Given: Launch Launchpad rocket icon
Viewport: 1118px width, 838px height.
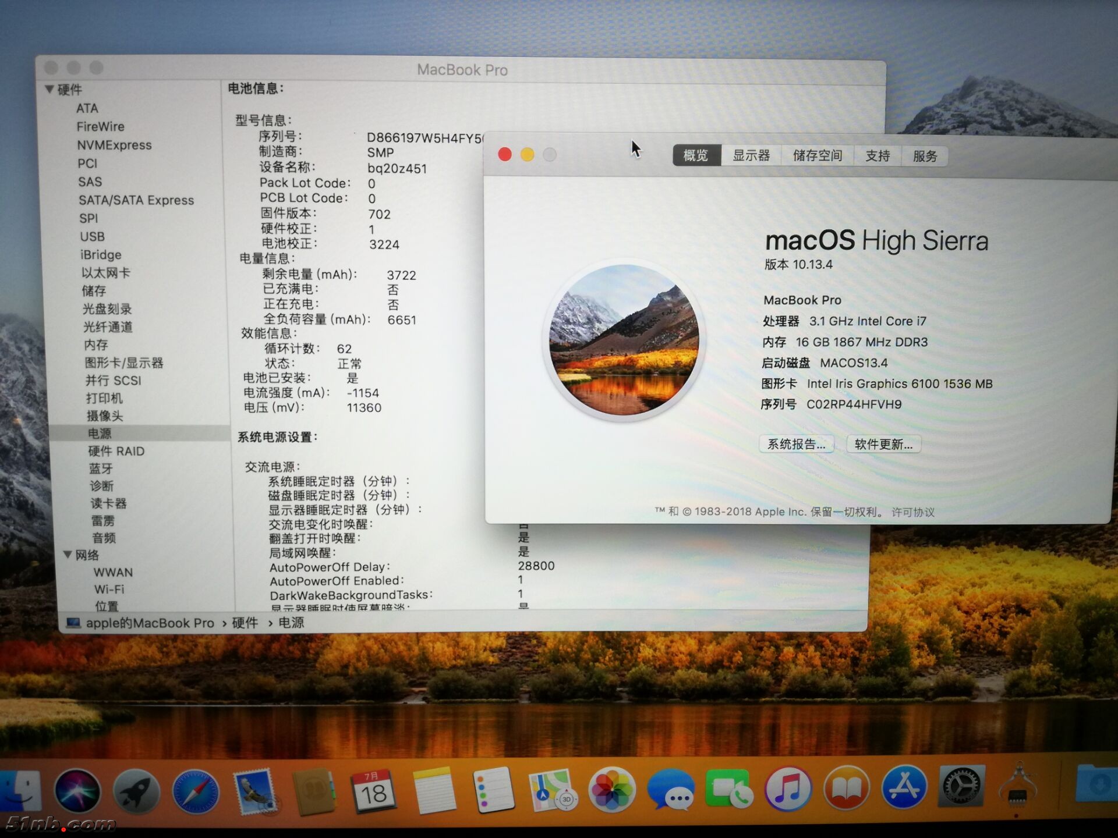Looking at the screenshot, I should point(136,790).
